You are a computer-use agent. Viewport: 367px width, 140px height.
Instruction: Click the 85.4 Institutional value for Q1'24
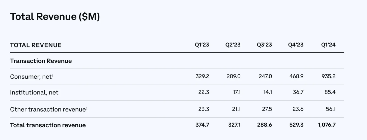[x=330, y=92]
